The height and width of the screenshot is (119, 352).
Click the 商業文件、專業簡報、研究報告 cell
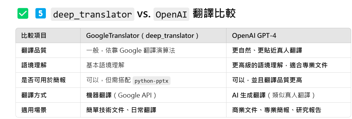tap(277, 110)
